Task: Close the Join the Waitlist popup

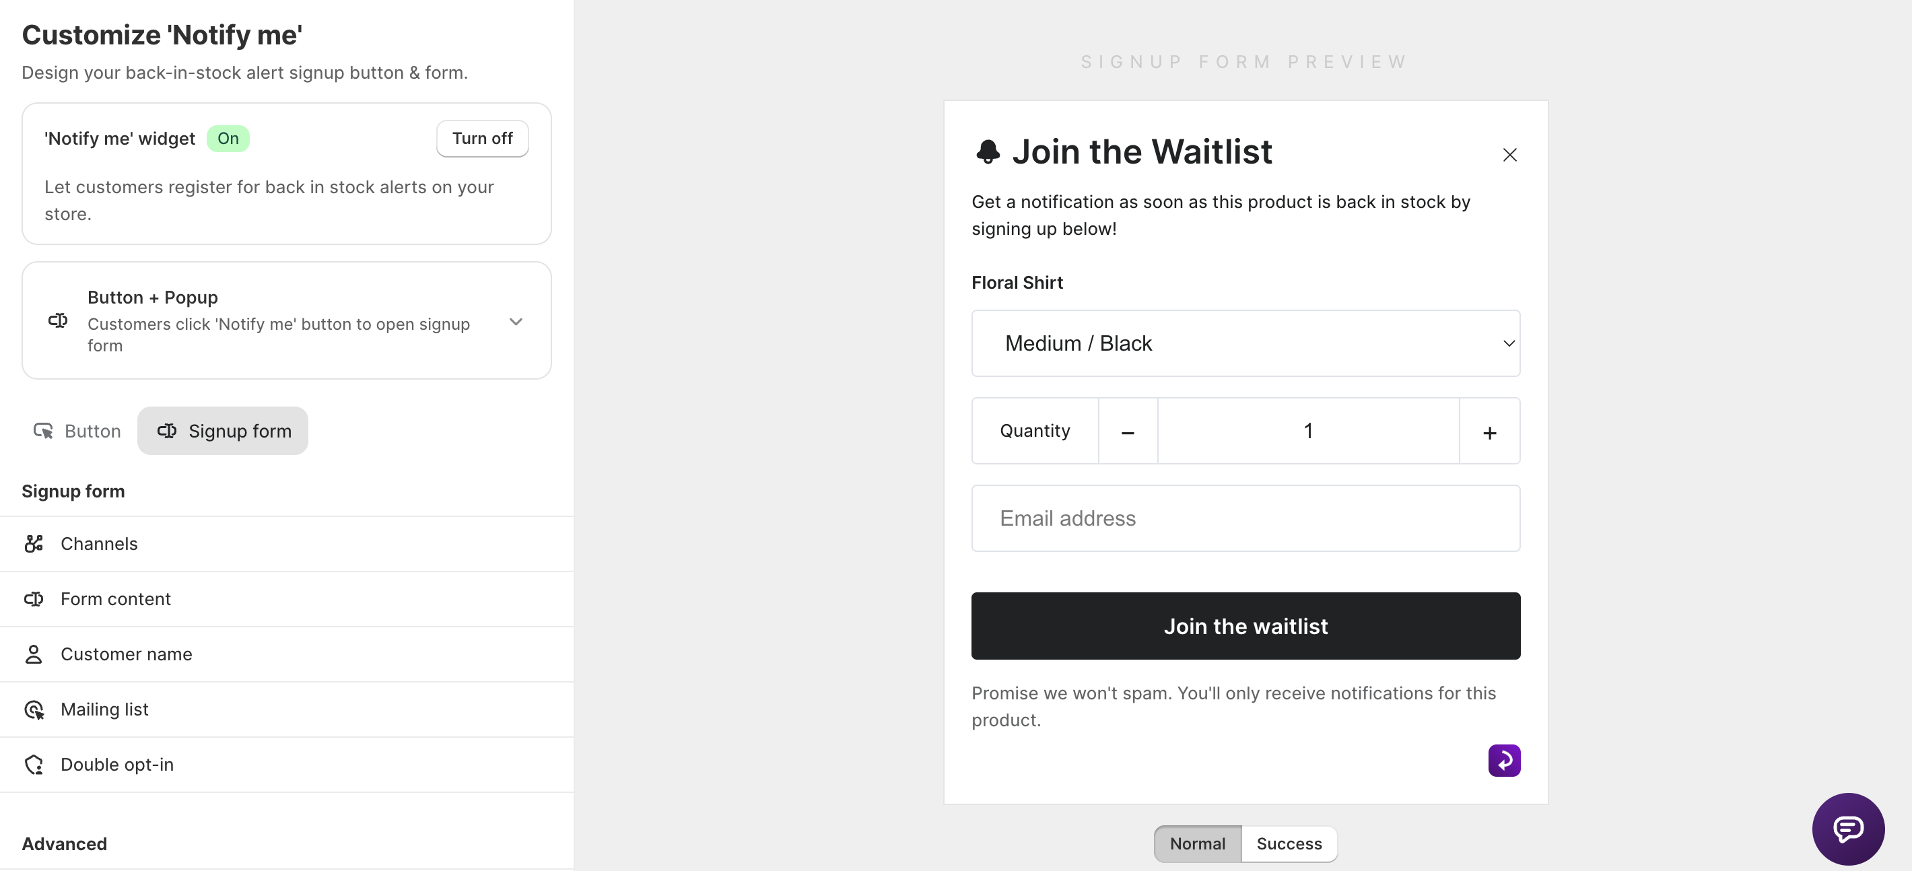Action: click(1509, 154)
